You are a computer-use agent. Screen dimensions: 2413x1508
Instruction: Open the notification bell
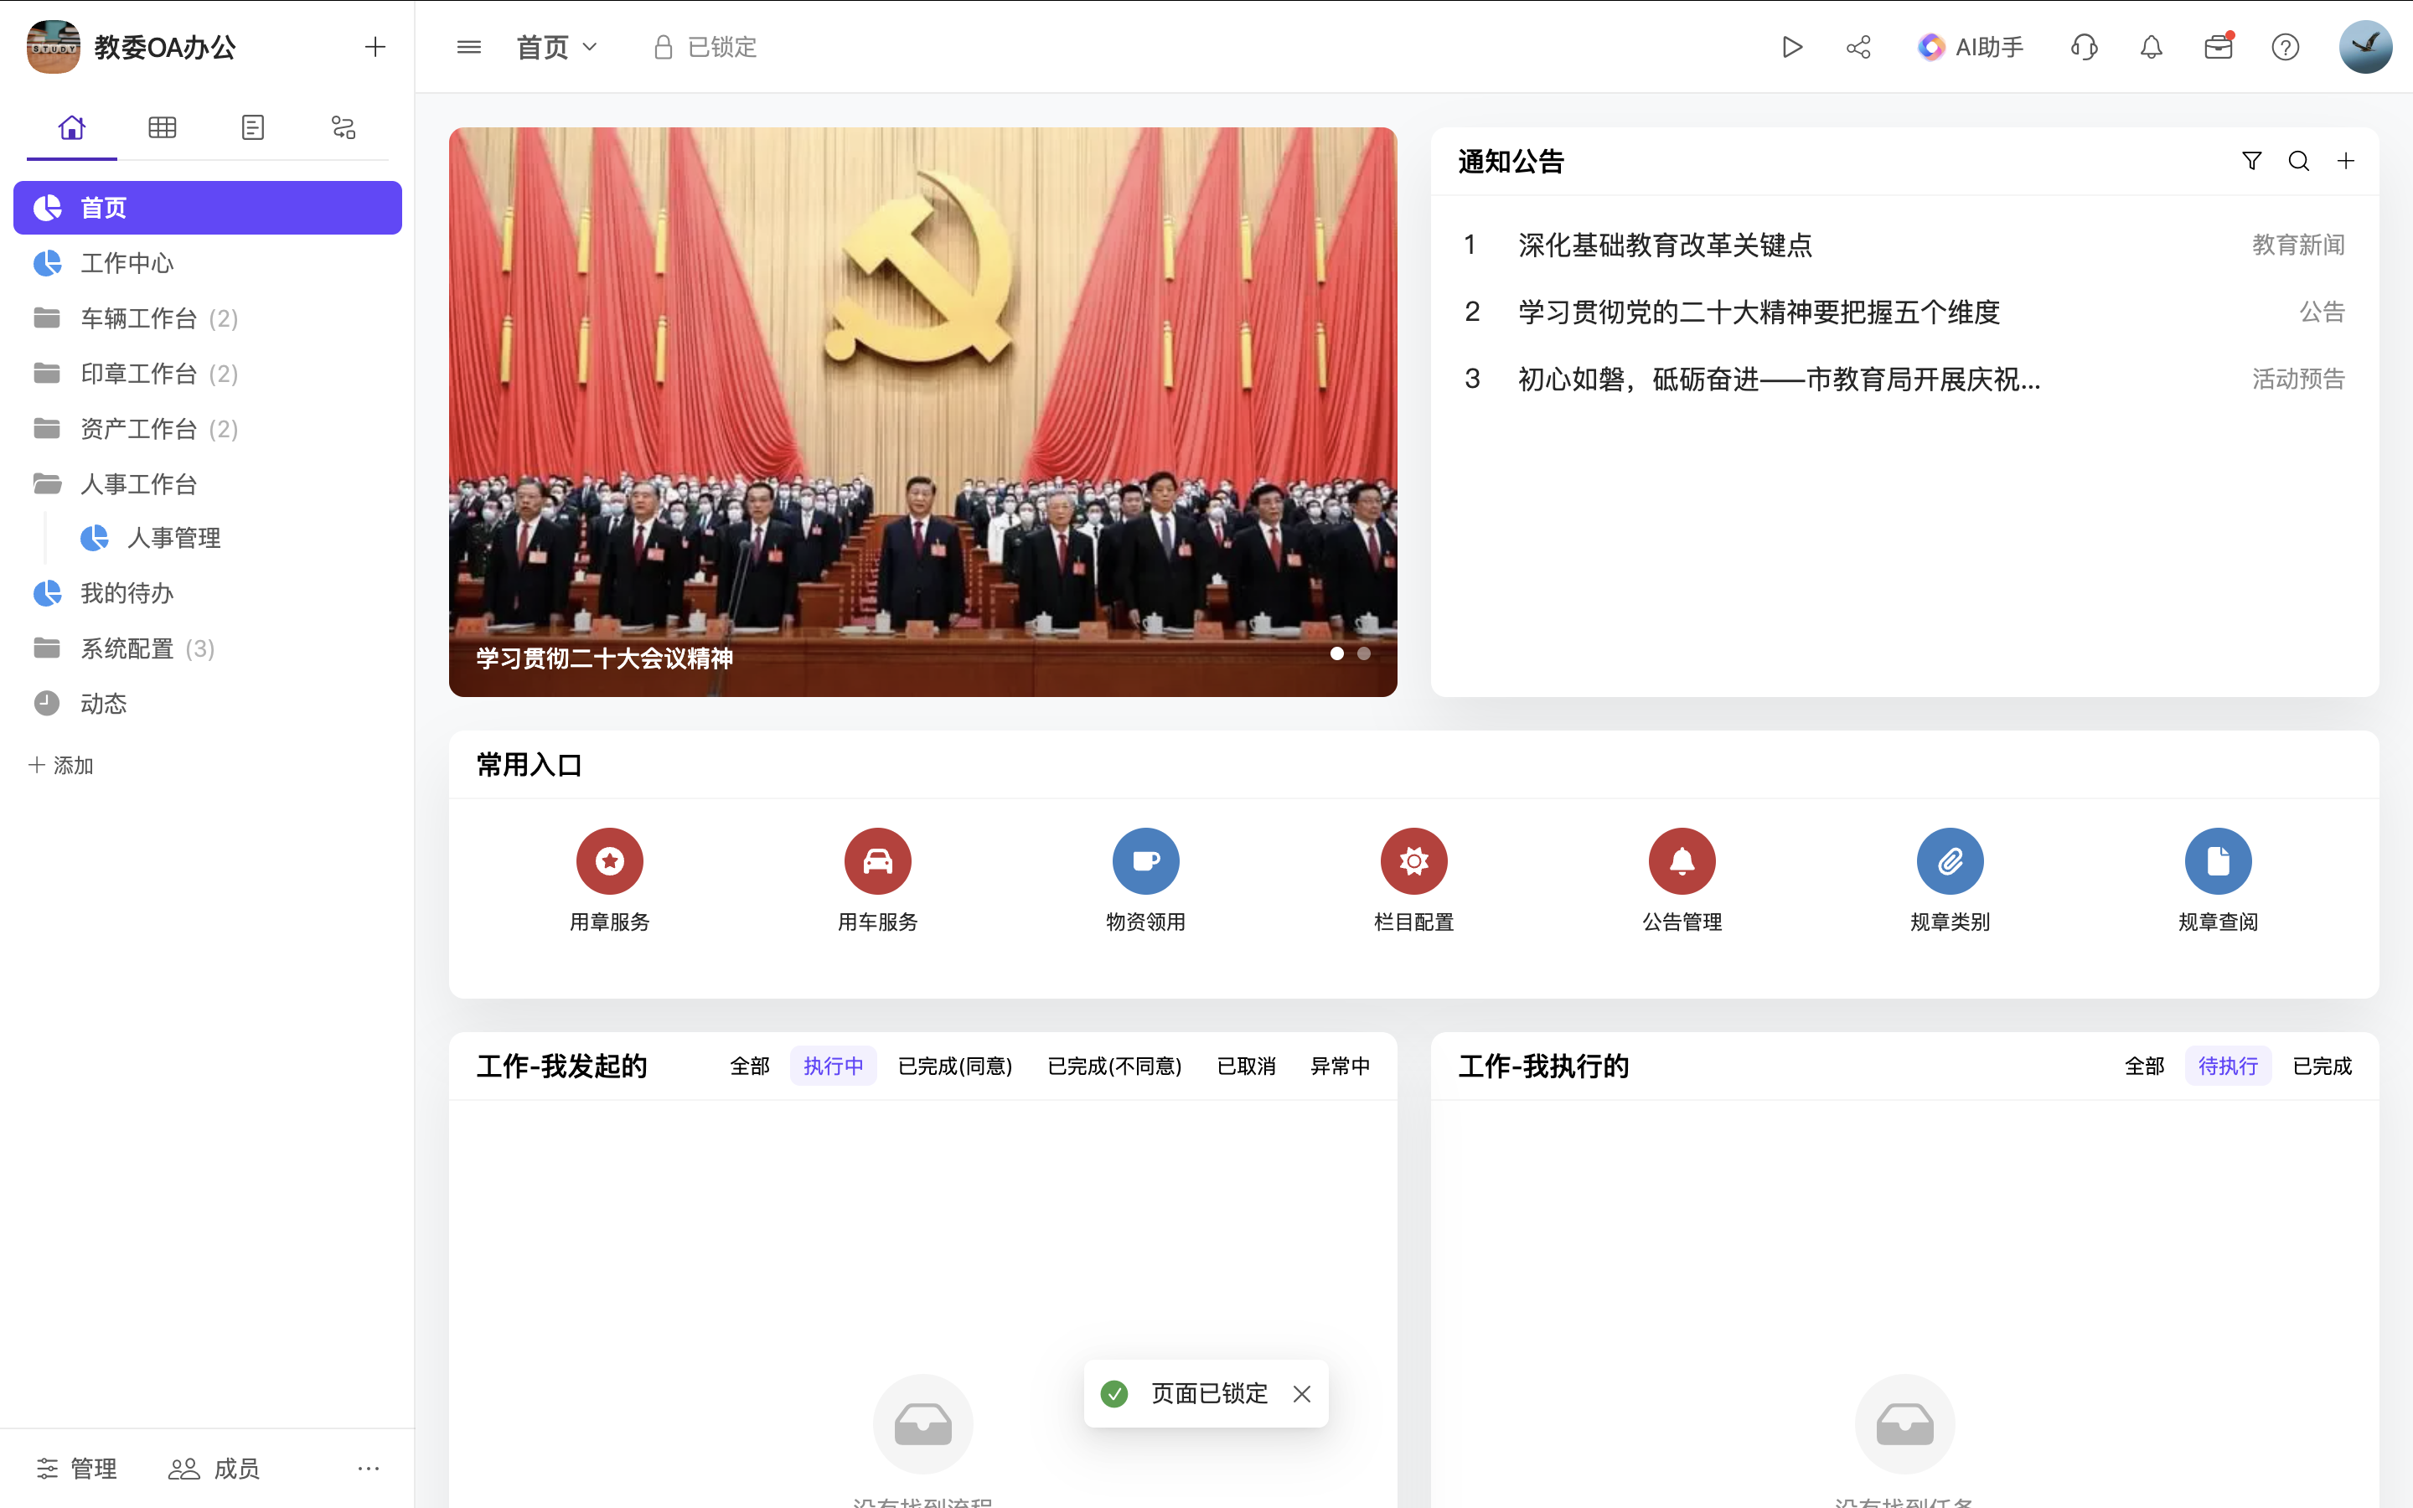pos(2152,47)
